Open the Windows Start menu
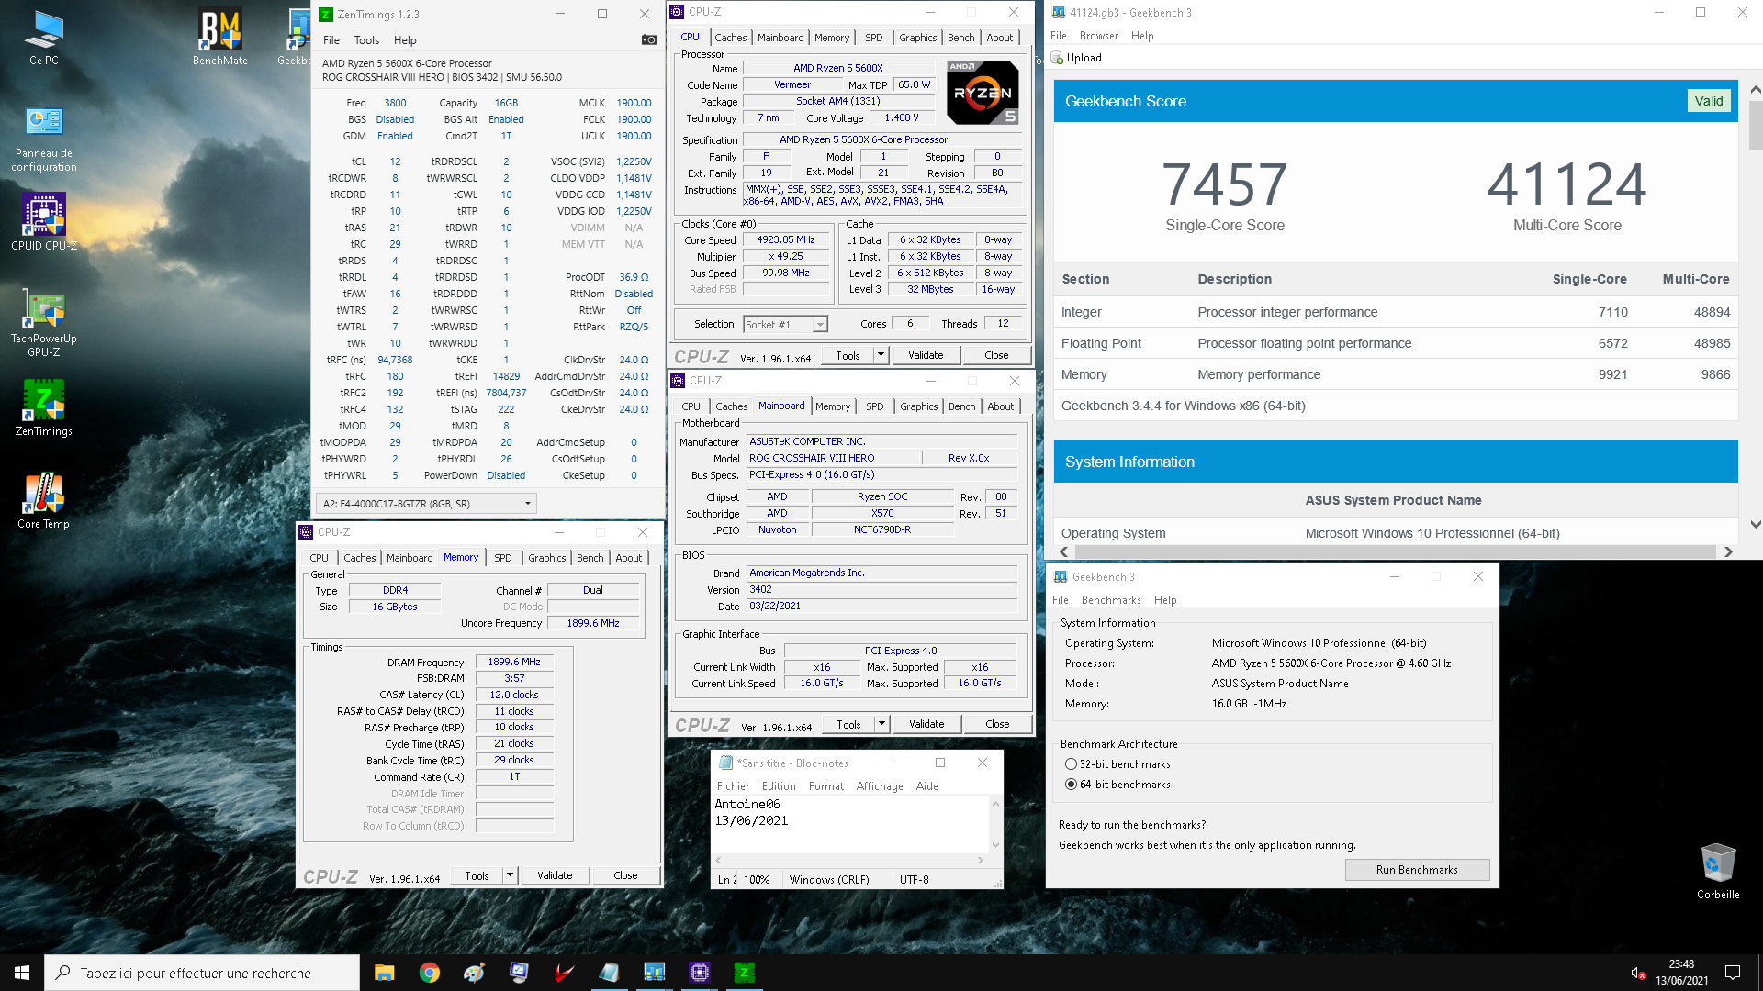Image resolution: width=1763 pixels, height=991 pixels. pyautogui.click(x=22, y=973)
